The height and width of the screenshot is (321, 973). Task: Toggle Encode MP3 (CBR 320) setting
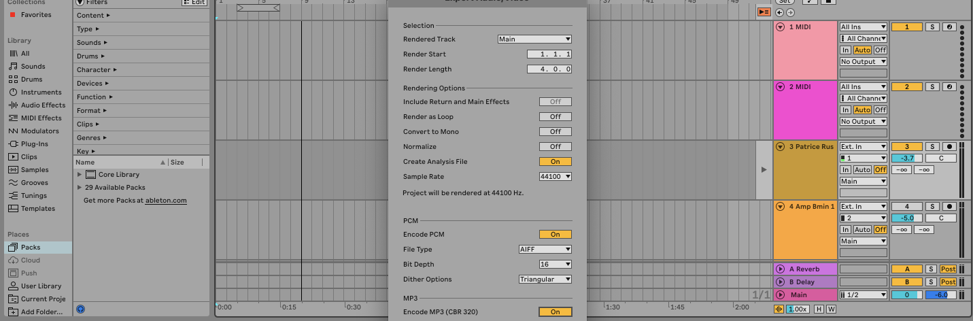556,311
